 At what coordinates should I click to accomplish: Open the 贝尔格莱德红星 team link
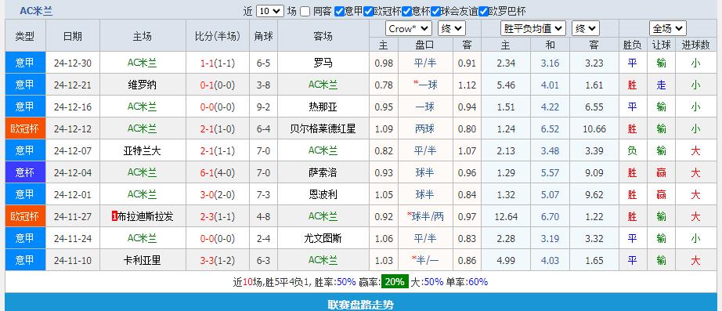[x=323, y=129]
